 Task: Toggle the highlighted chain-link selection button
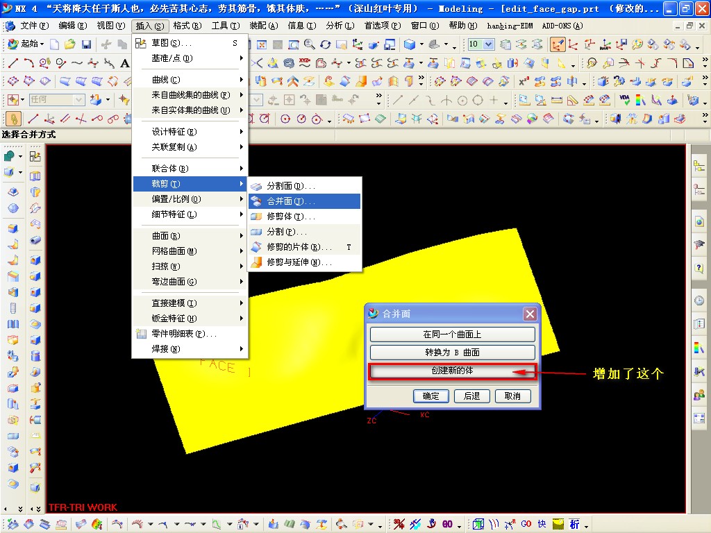(14, 119)
